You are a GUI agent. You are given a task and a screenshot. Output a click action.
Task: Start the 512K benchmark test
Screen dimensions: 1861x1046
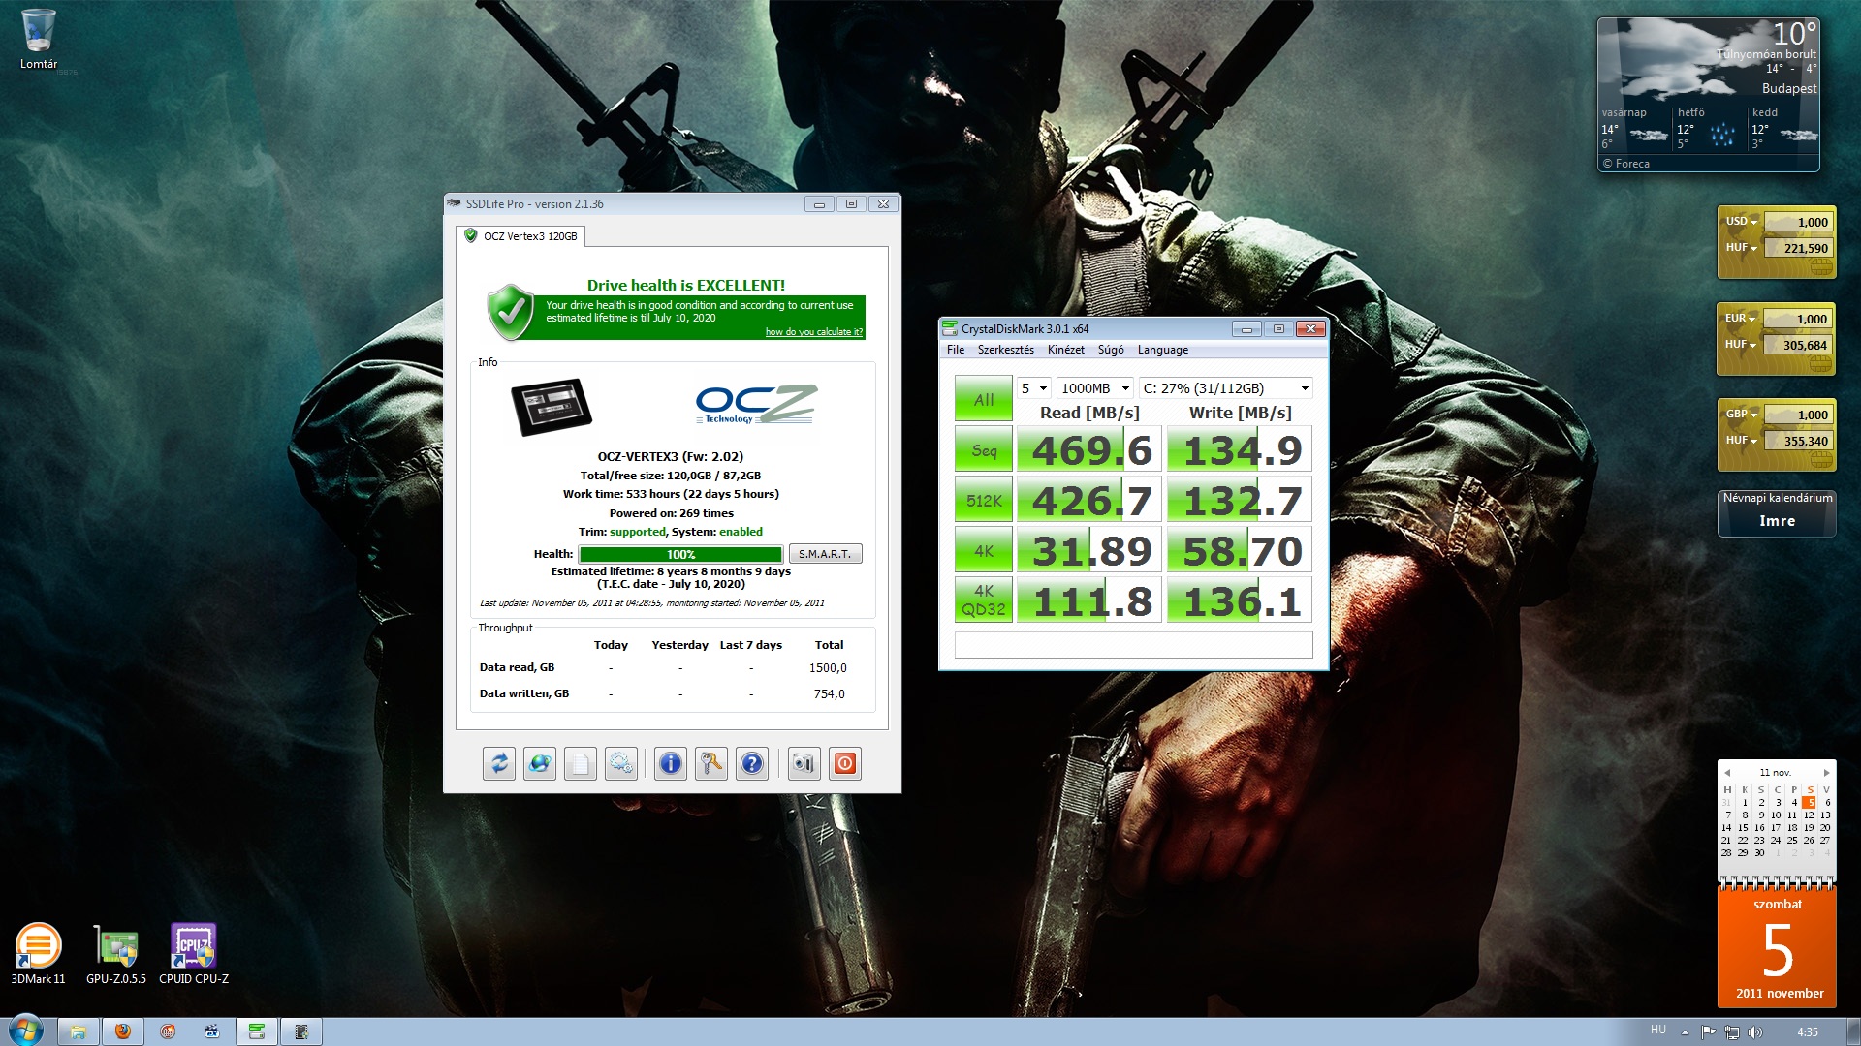tap(984, 501)
